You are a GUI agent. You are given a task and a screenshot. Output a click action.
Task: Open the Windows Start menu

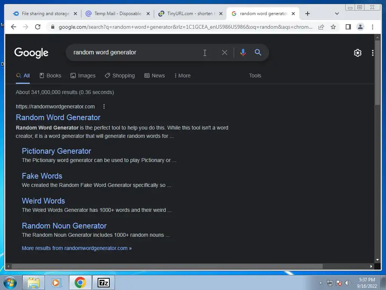pos(10,282)
